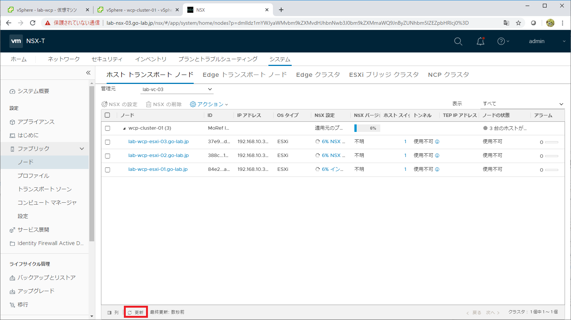This screenshot has width=571, height=320.
Task: Open the lab-wcp-esxi-01.go-lab.jp host link
Action: point(158,169)
